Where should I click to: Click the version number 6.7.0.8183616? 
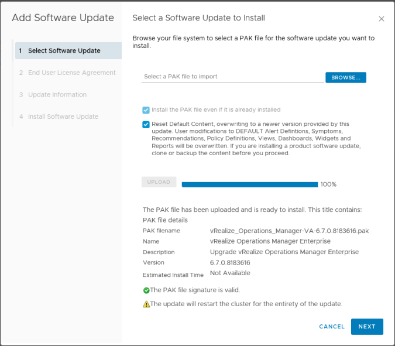point(230,263)
